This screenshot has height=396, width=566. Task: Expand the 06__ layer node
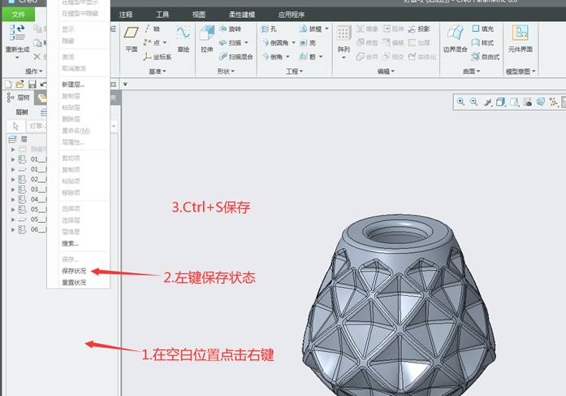point(13,229)
